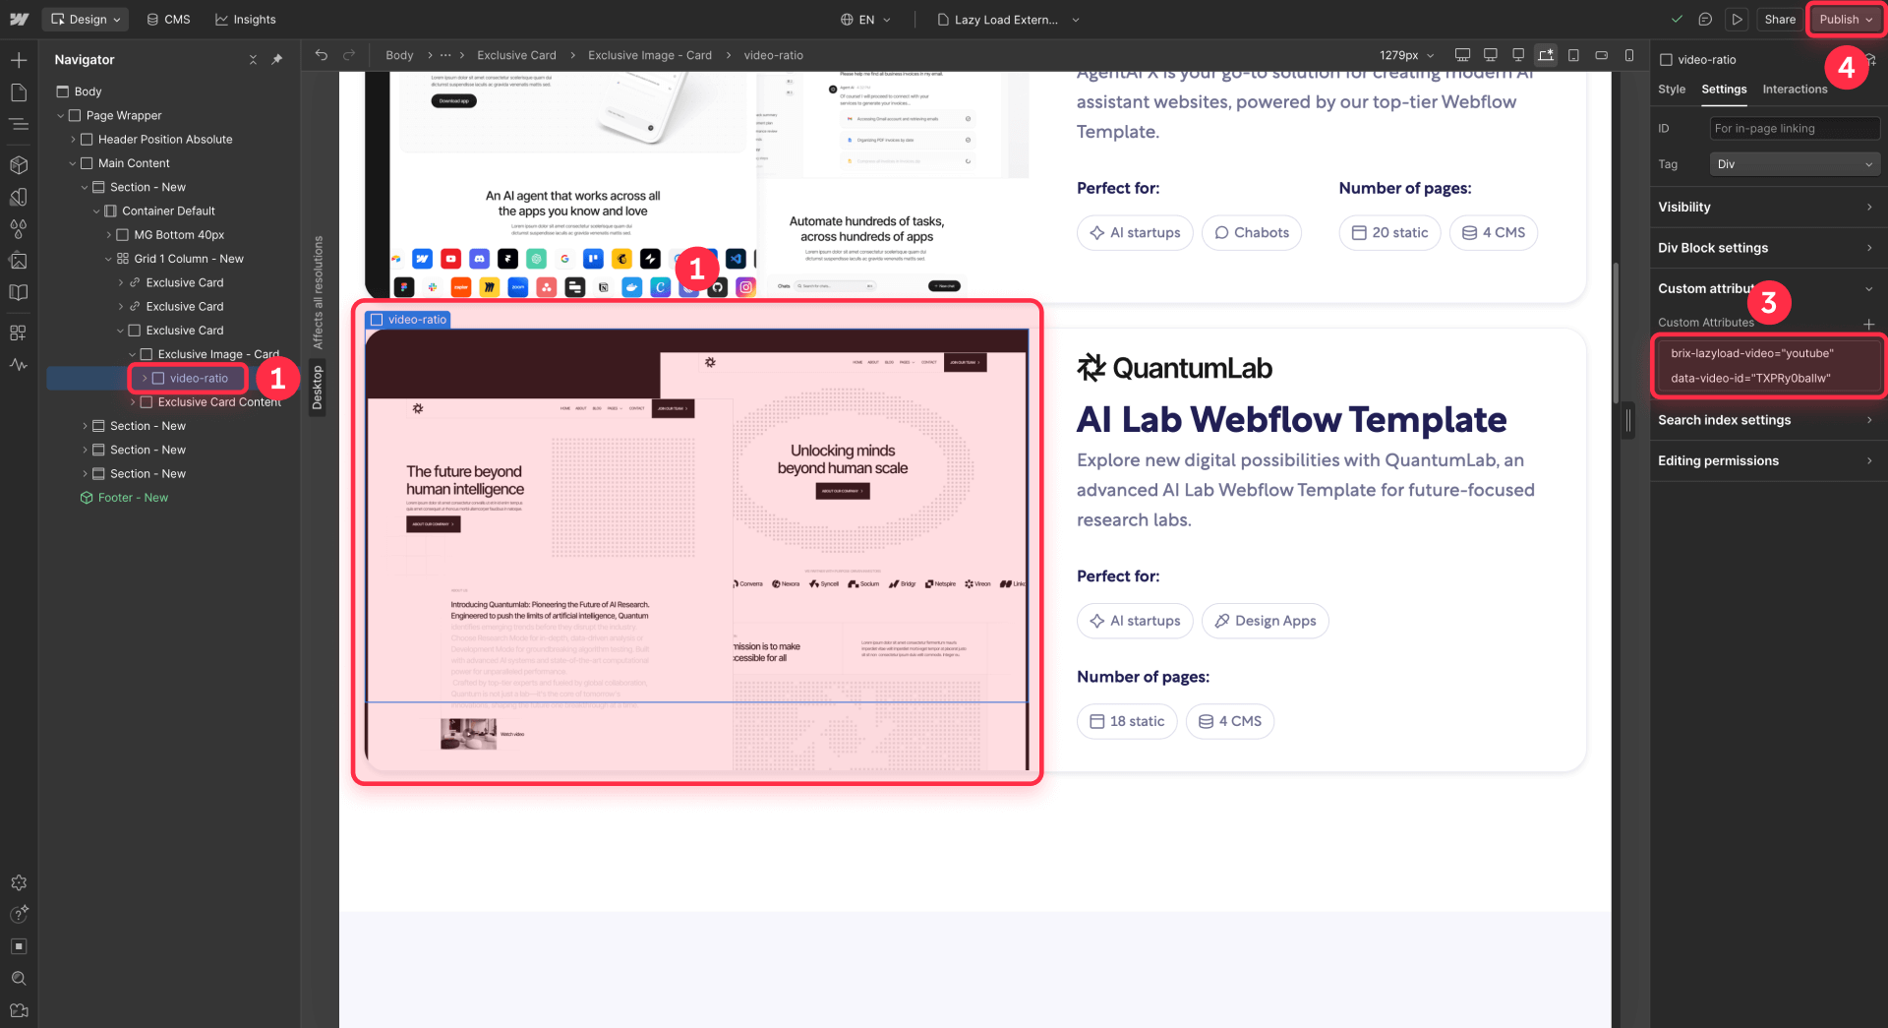Screen dimensions: 1888x1028
Task: Select Page Wrapper in Navigator
Action: coord(124,115)
